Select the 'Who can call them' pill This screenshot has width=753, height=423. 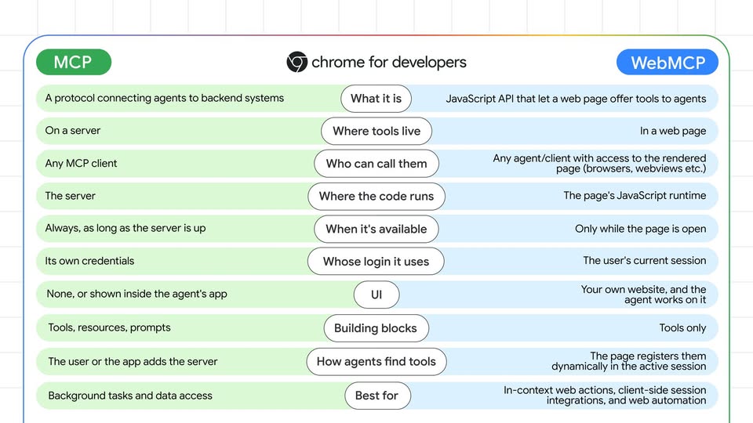(x=376, y=164)
